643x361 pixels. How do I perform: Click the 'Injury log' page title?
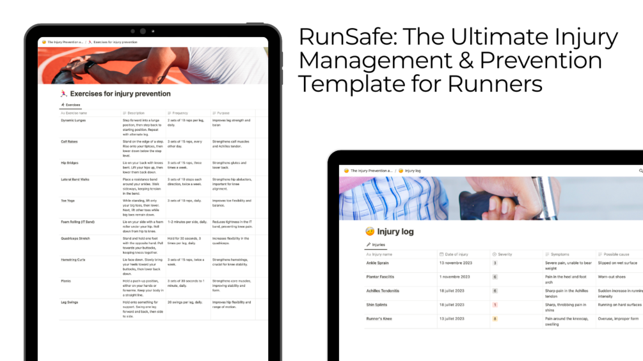click(x=395, y=231)
